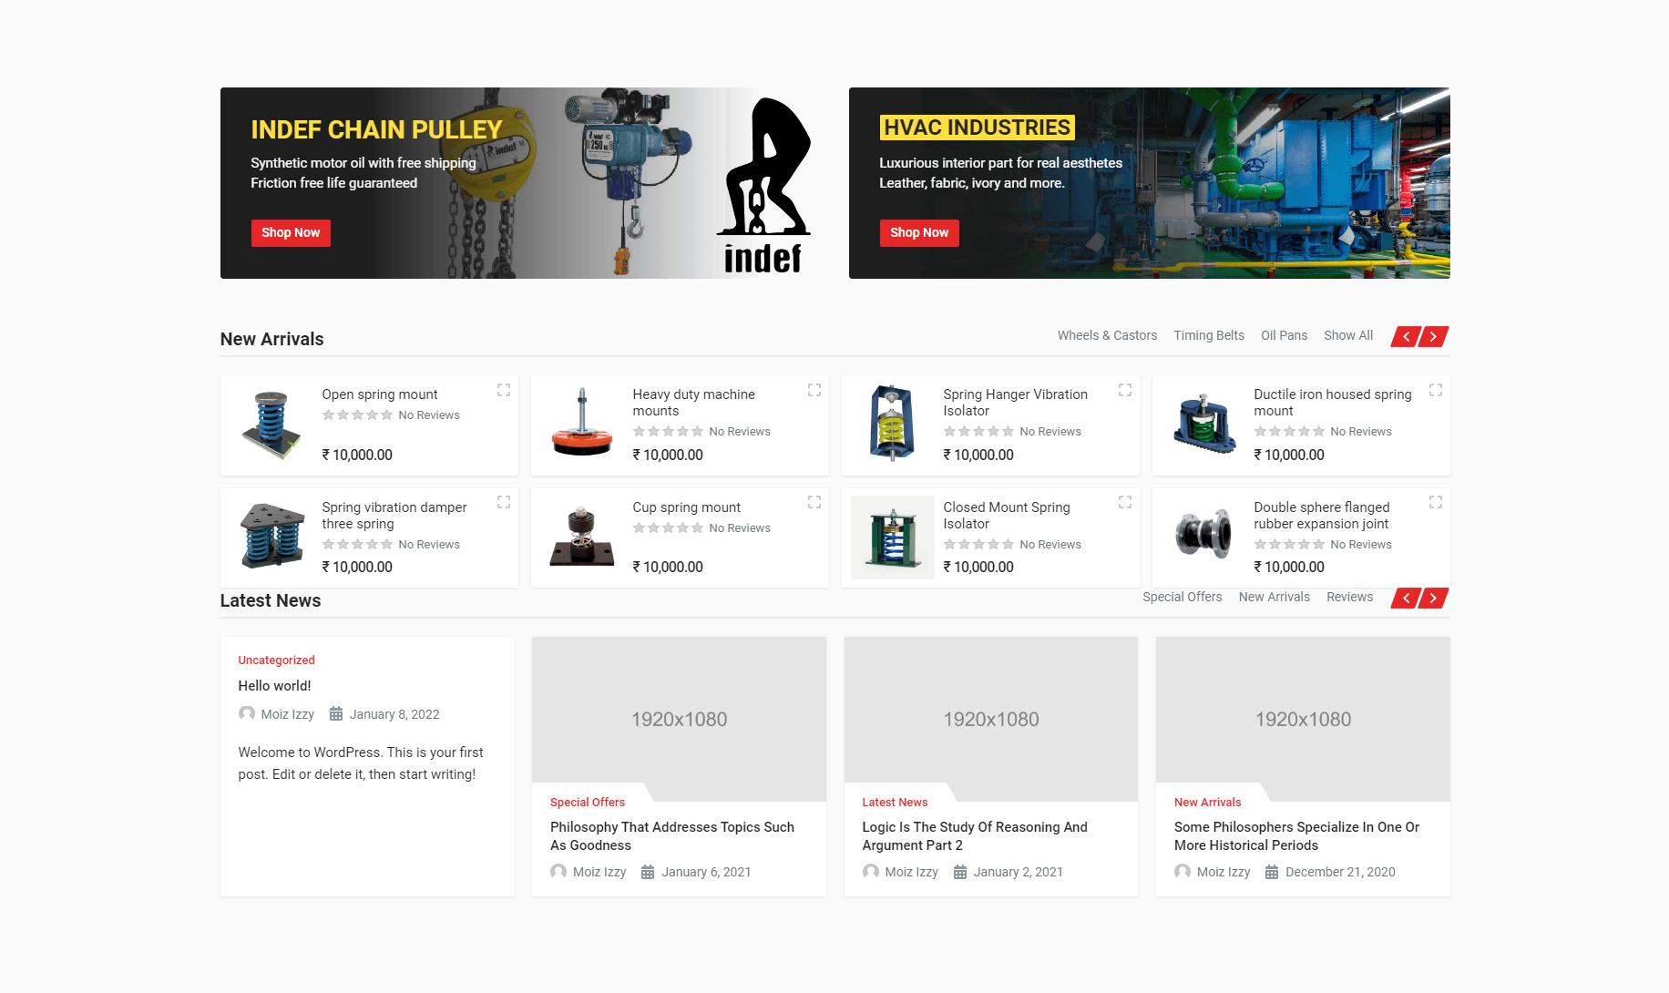
Task: Go to previous Latest News slide
Action: [x=1406, y=599]
